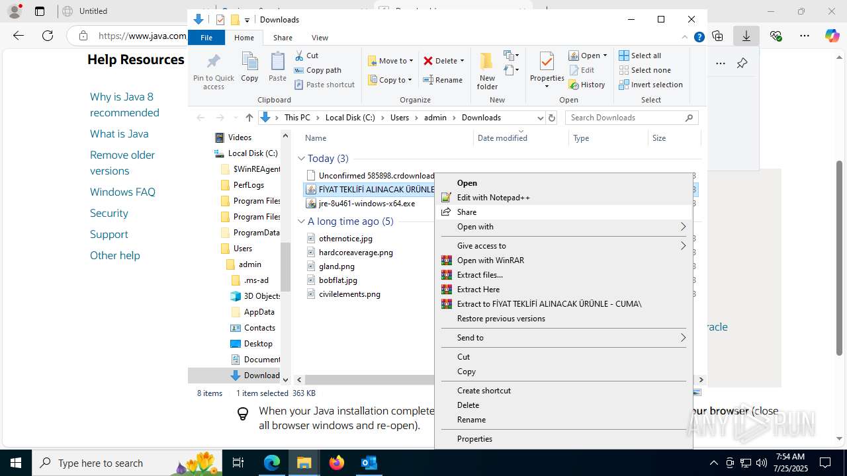Switch to the View ribbon tab

(320, 38)
